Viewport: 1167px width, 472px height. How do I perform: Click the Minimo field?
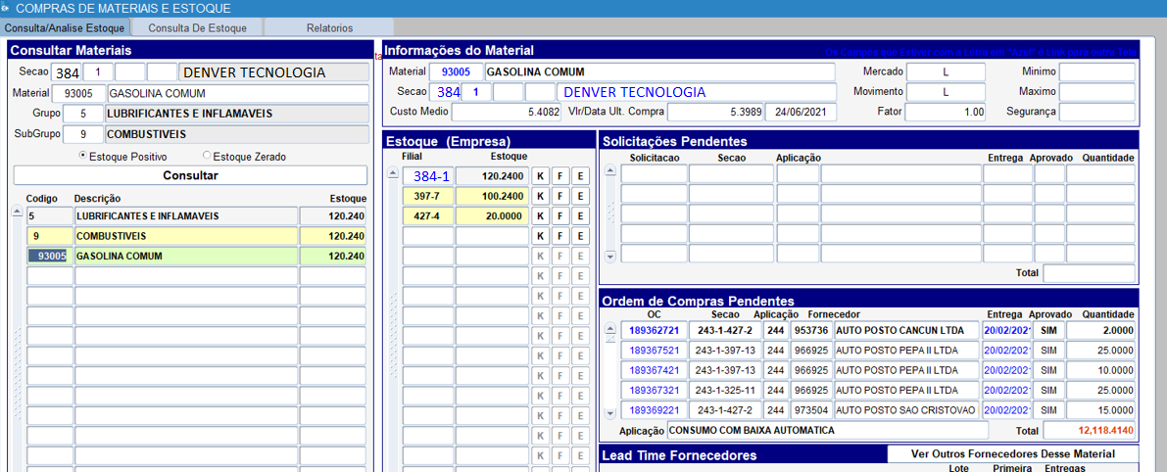coord(1097,72)
